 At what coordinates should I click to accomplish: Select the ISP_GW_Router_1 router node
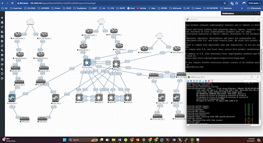tap(18, 34)
